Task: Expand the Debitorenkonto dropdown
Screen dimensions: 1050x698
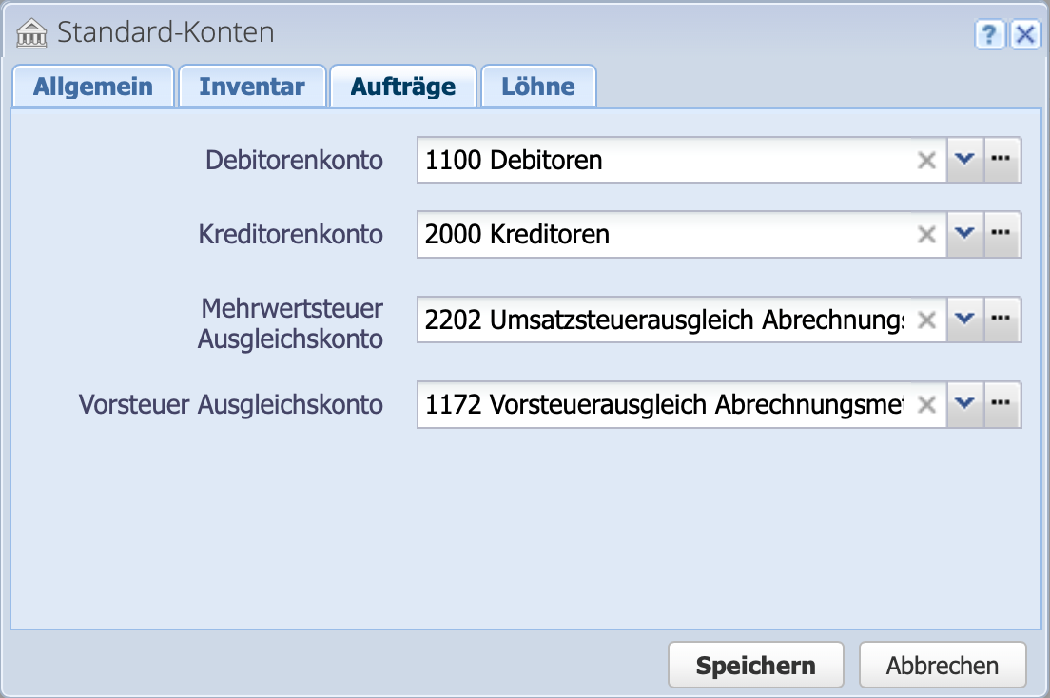Action: (x=964, y=160)
